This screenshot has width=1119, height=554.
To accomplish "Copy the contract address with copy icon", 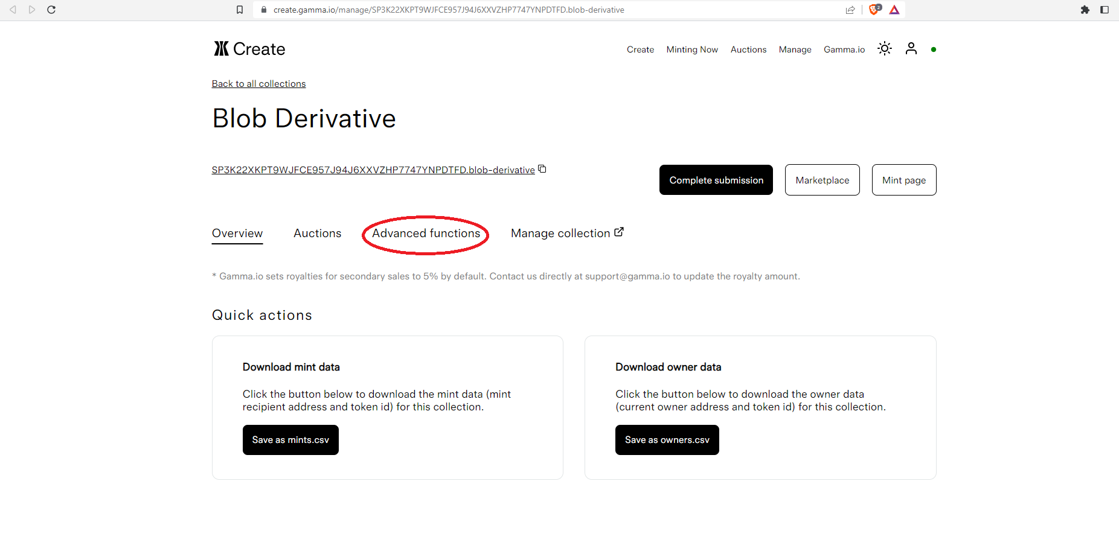I will coord(542,169).
